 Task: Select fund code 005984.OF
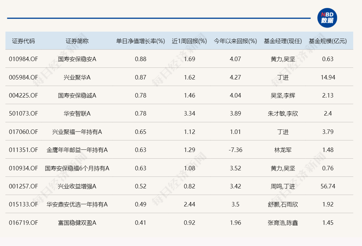click(x=23, y=77)
